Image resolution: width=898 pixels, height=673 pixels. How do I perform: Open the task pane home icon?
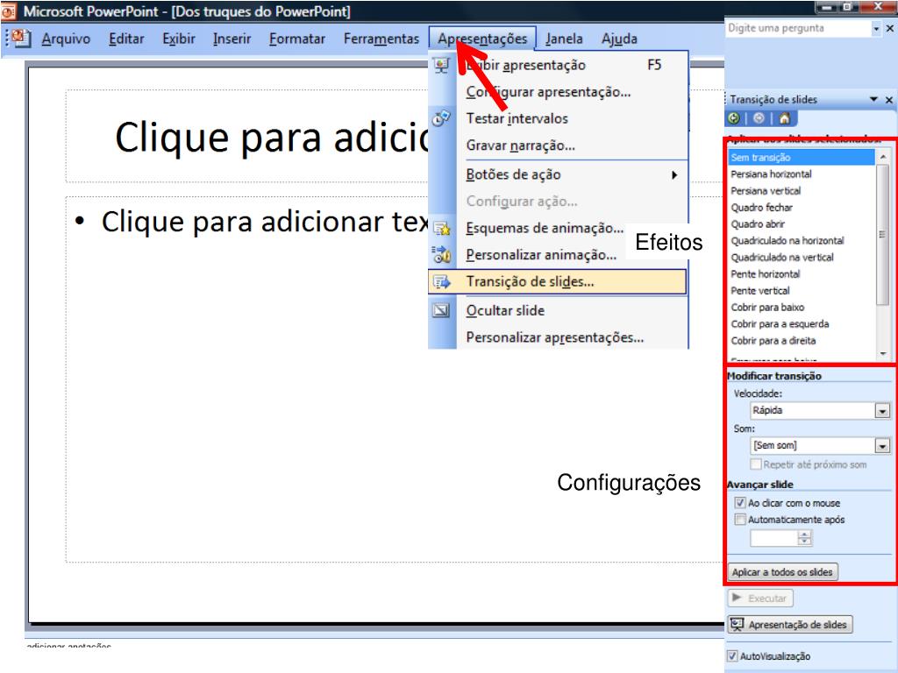[784, 118]
